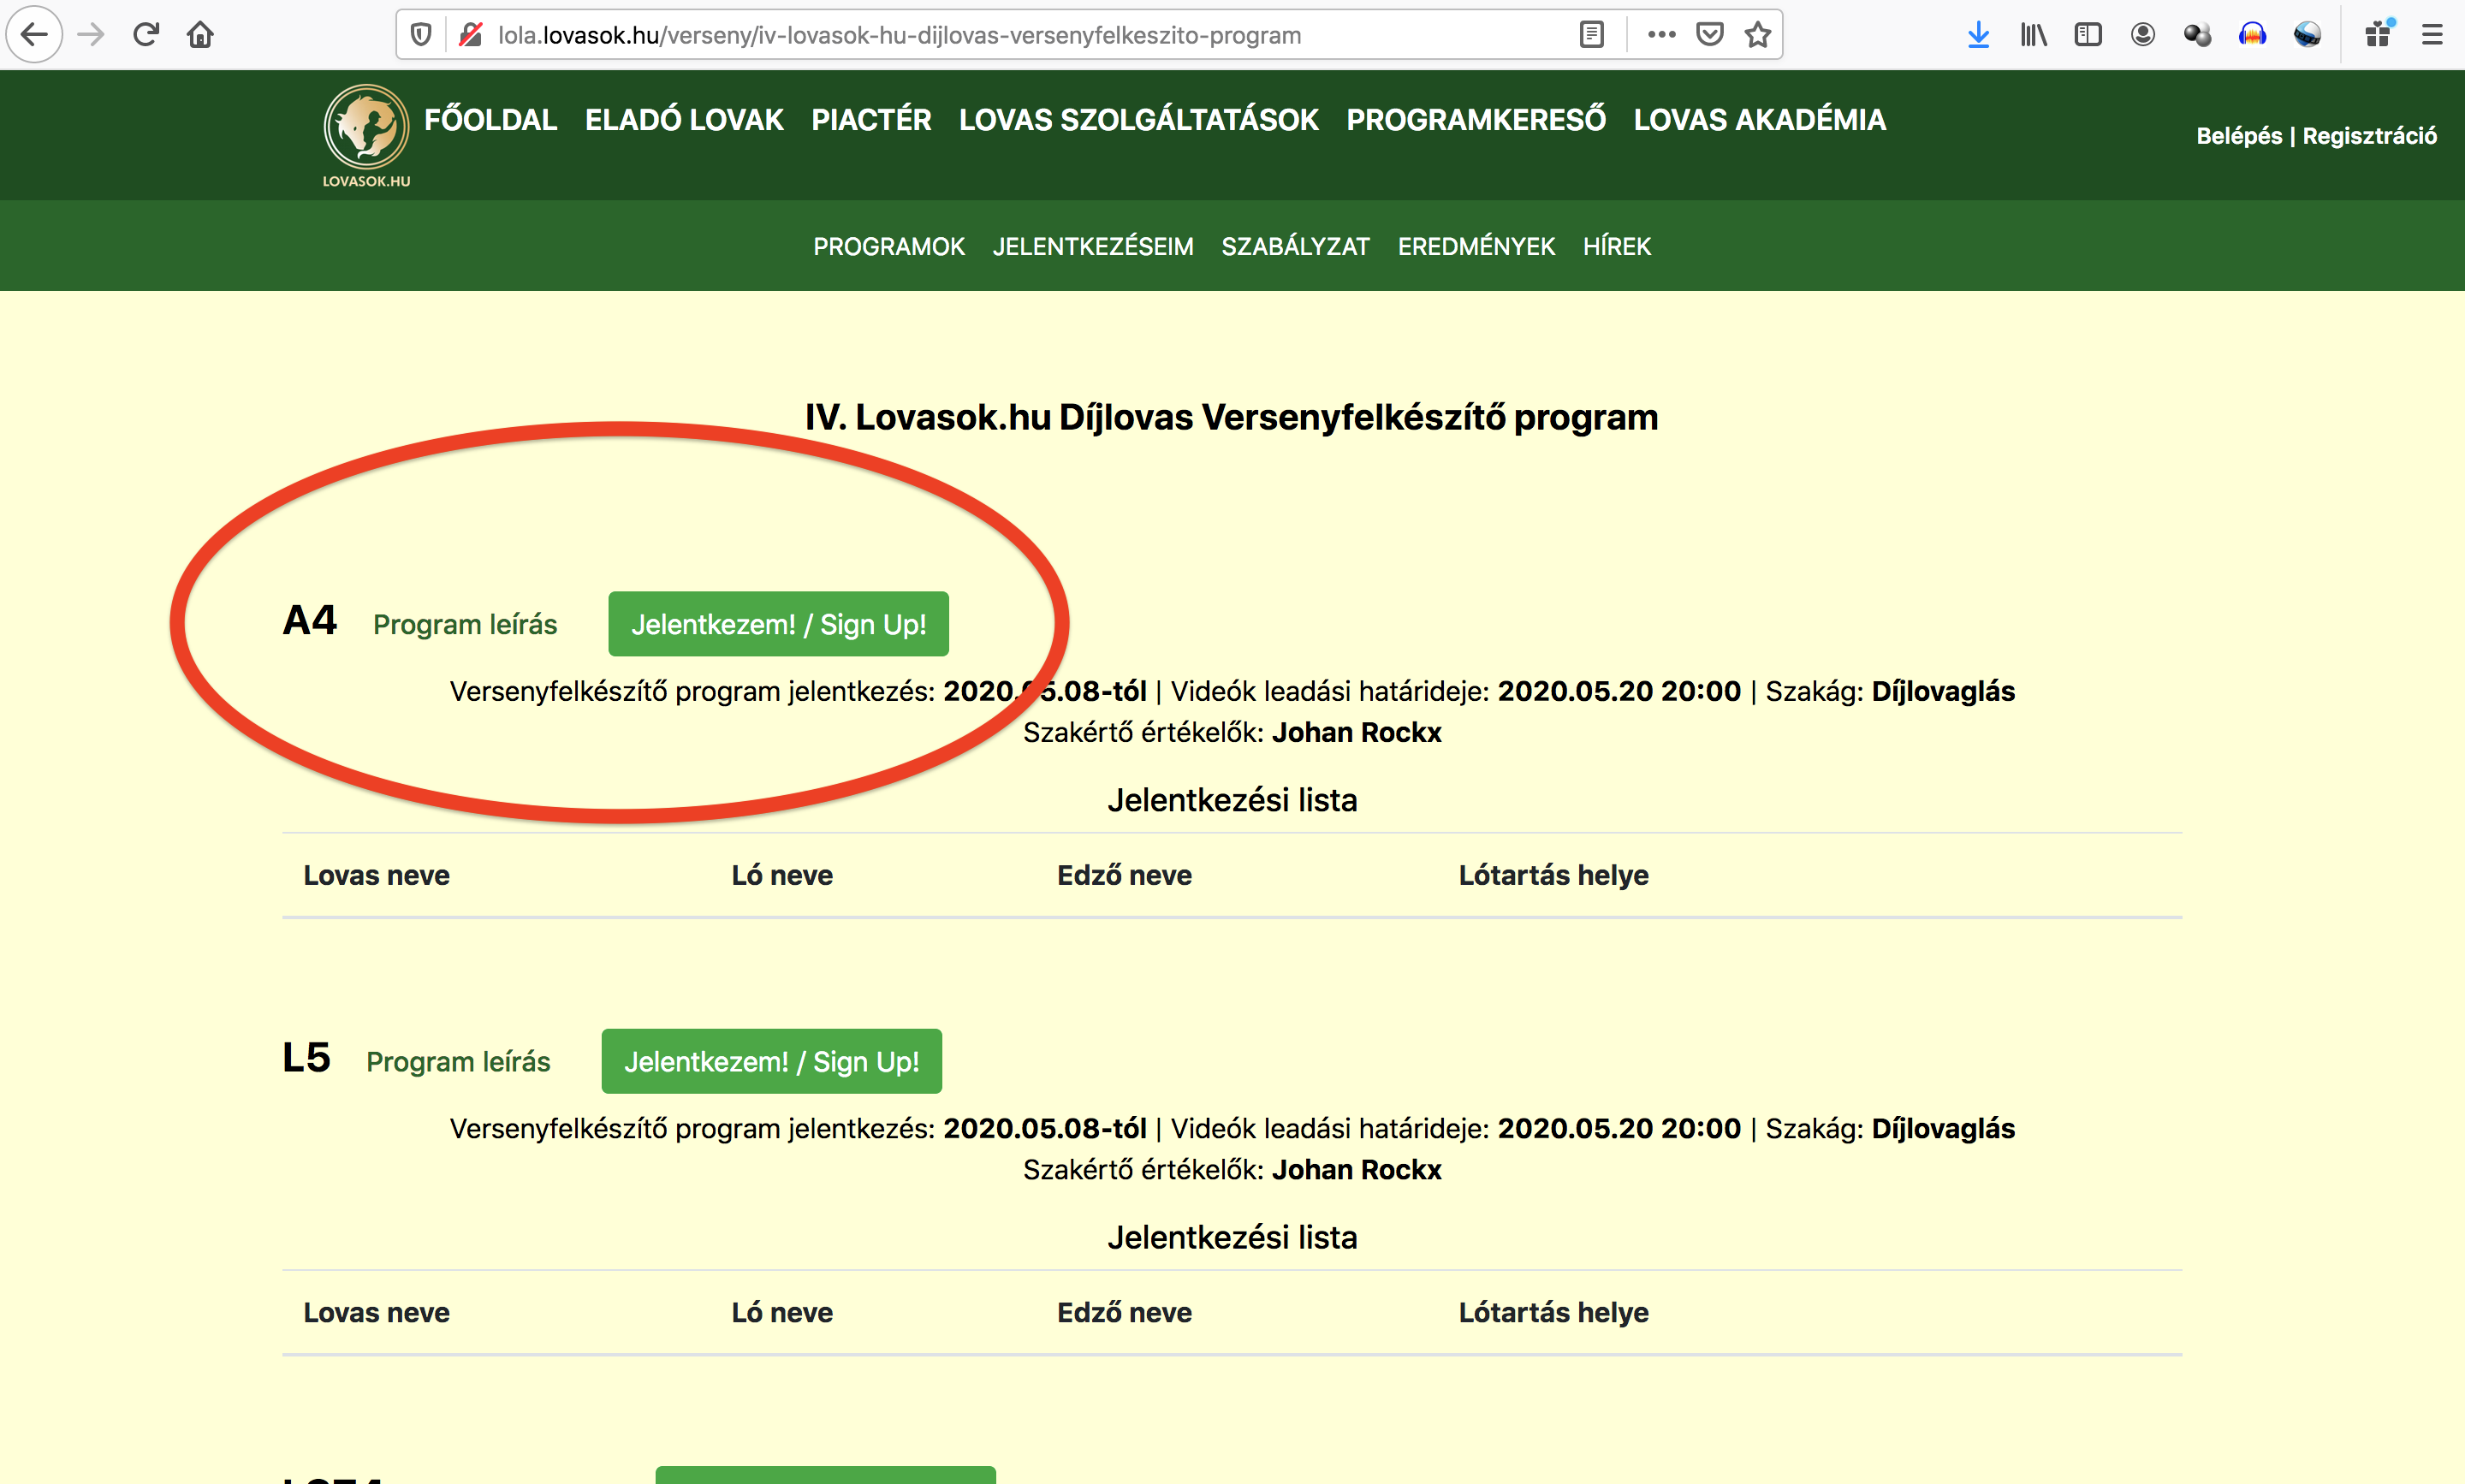
Task: Open page actions three-dots menu
Action: tap(1661, 35)
